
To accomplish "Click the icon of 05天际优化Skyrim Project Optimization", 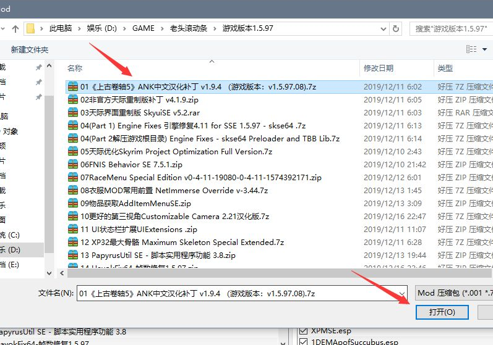I will pyautogui.click(x=72, y=151).
